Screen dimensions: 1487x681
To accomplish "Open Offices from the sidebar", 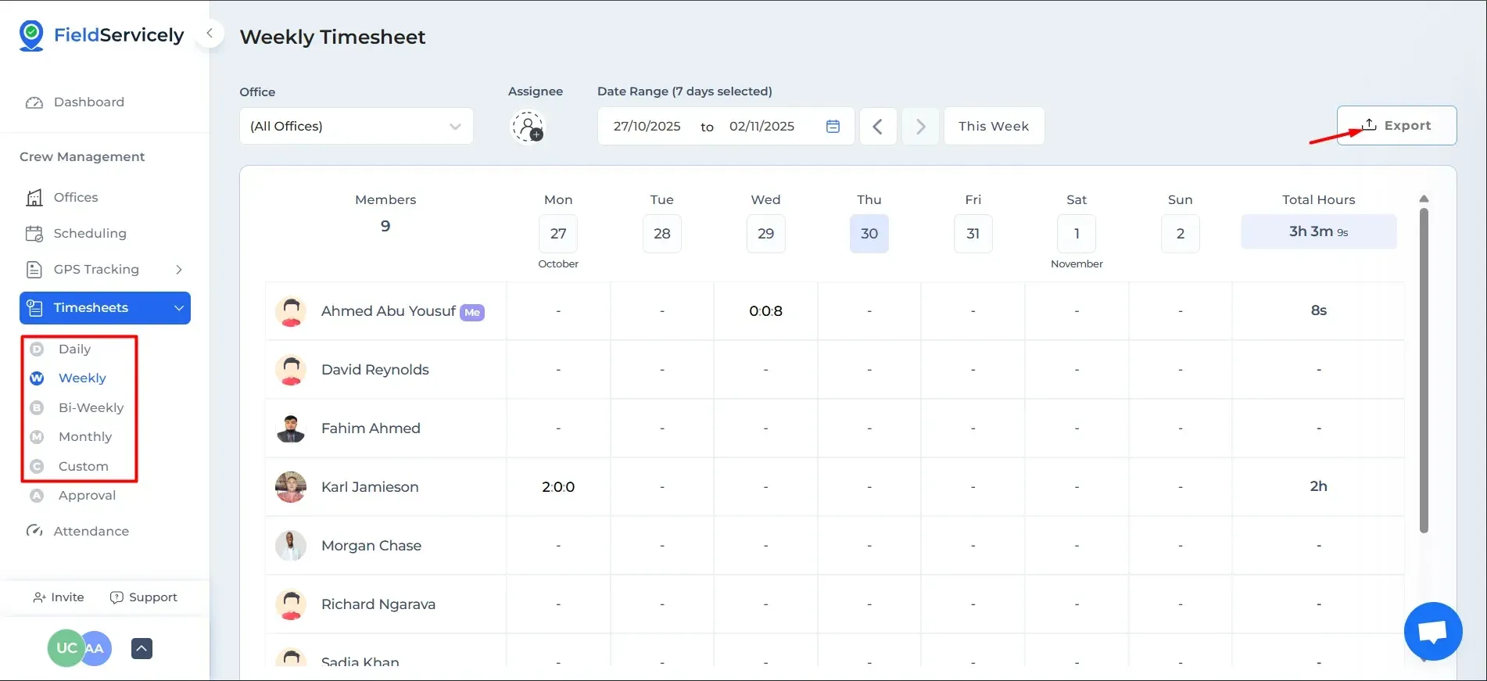I will [x=75, y=198].
